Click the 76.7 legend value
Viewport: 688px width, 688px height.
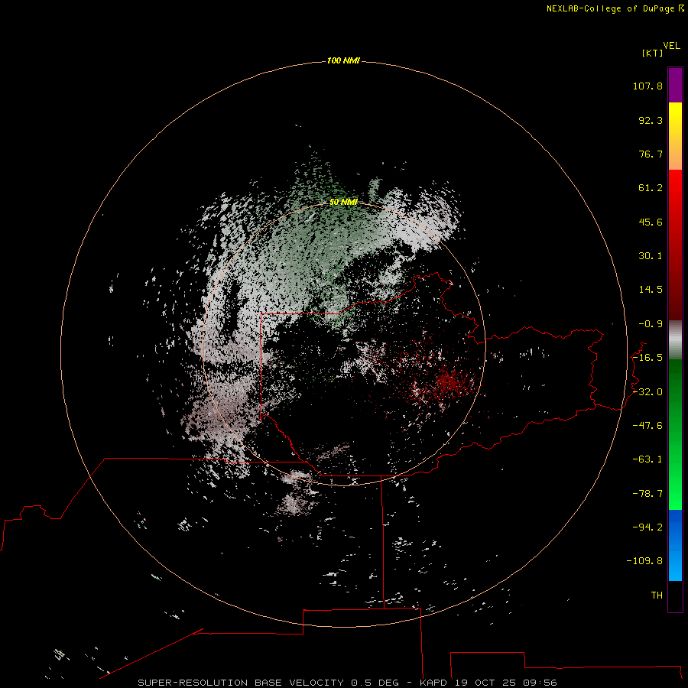tap(651, 154)
